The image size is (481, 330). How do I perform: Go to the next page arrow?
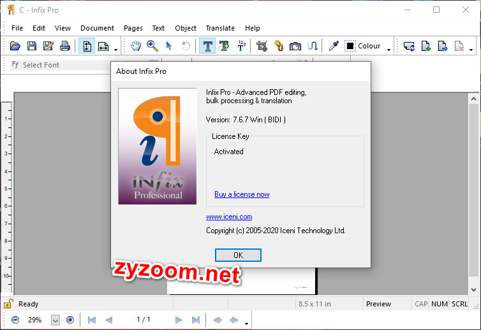click(x=179, y=320)
